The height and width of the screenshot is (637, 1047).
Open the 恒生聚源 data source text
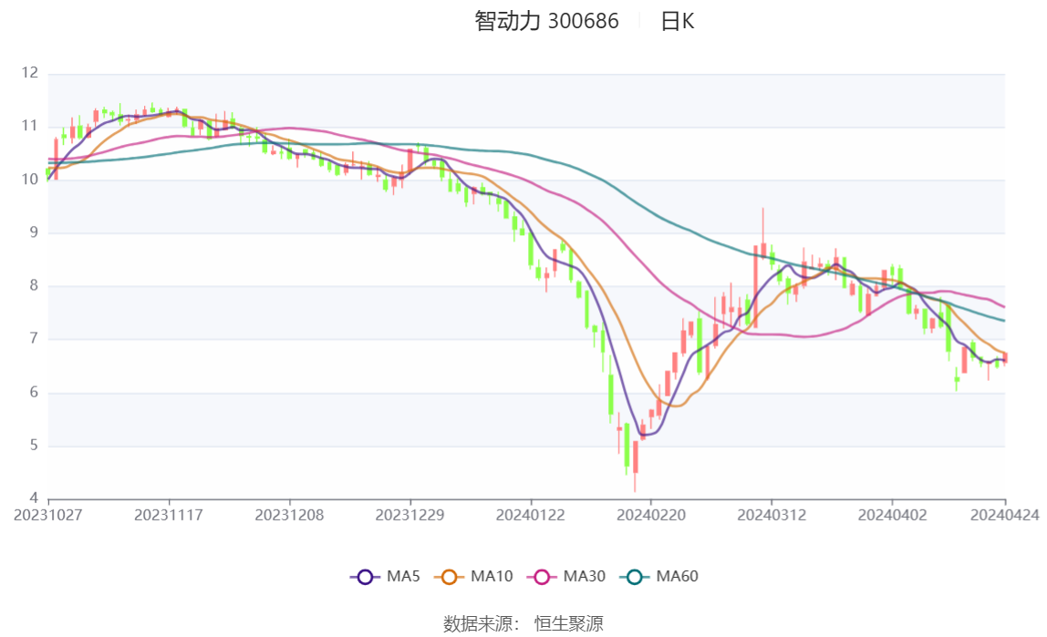click(568, 624)
